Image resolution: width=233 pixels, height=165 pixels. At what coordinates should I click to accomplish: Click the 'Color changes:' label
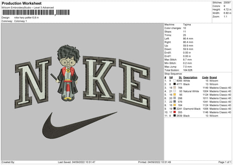click(x=173, y=28)
